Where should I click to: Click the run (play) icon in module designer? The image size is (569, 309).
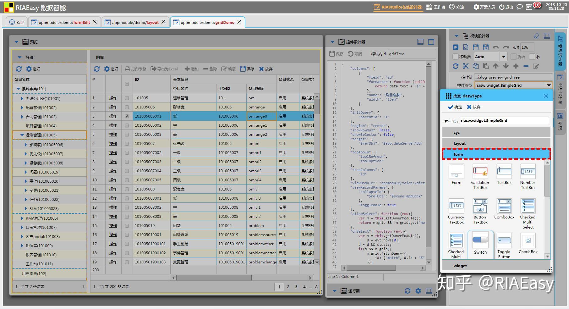point(455,47)
